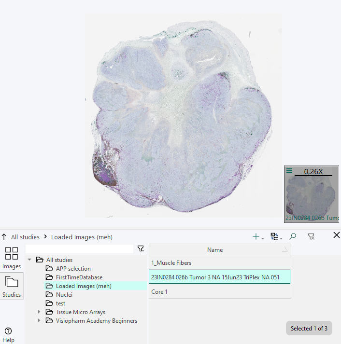Sort by the Name column header
This screenshot has height=344, width=341.
click(x=220, y=249)
